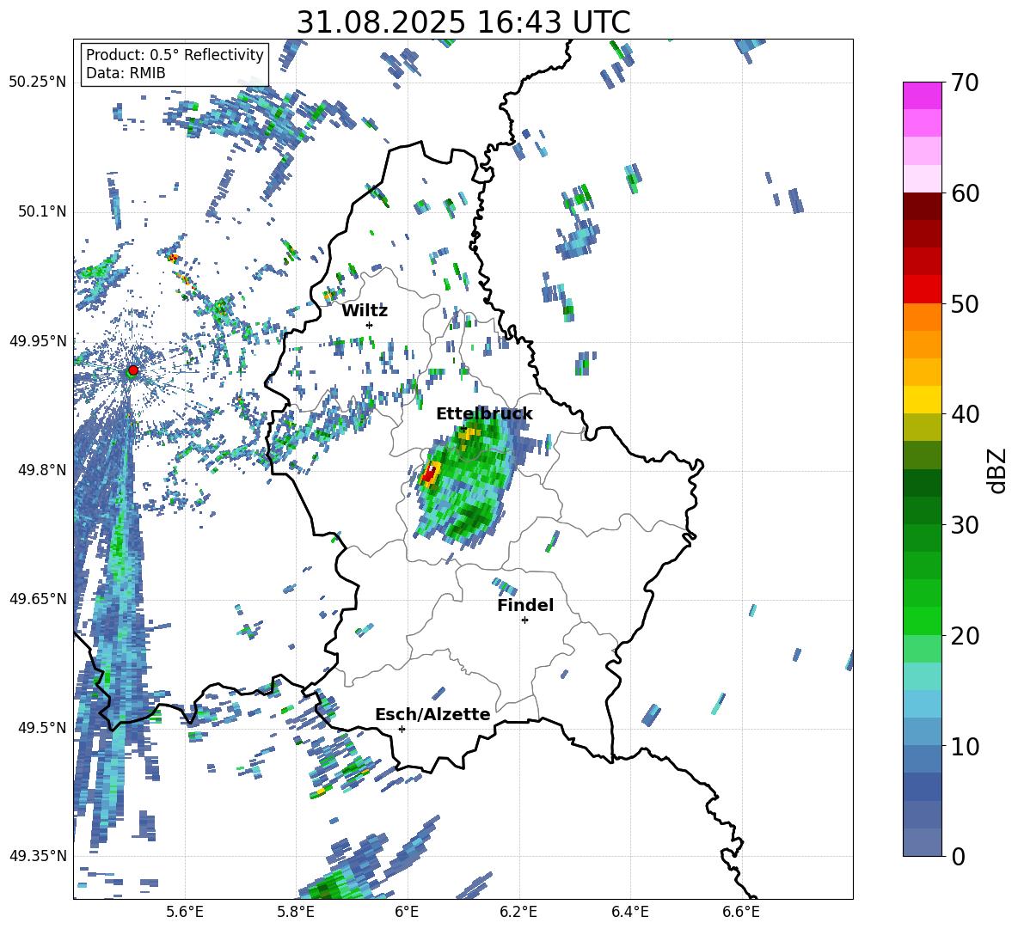1018x929 pixels.
Task: Click the colorbar value 50
Action: [965, 303]
